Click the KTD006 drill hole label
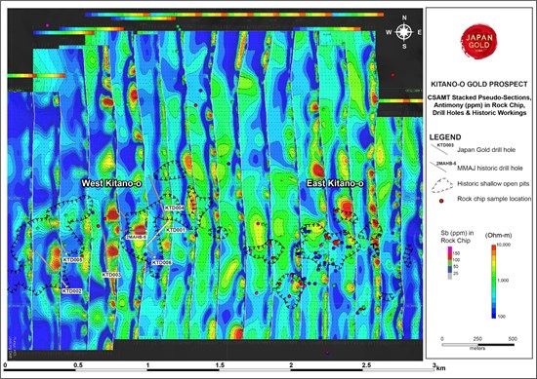This screenshot has width=537, height=379. pos(162,262)
